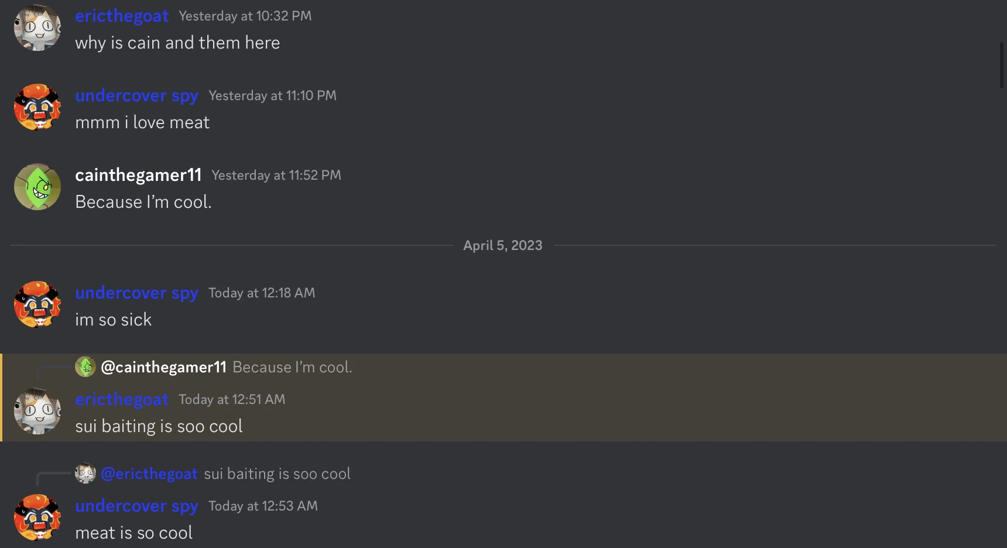Click cainthegamer11's large green avatar
1007x548 pixels.
pyautogui.click(x=37, y=187)
